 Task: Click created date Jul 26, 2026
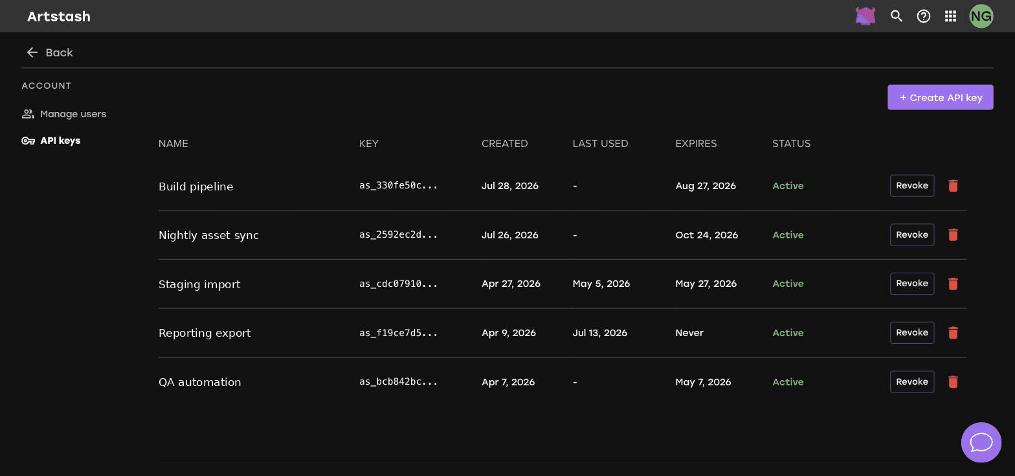click(x=510, y=235)
